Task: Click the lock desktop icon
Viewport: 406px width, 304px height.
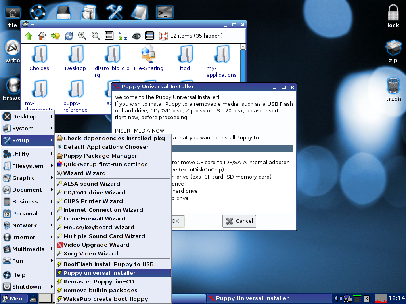Action: tap(393, 16)
